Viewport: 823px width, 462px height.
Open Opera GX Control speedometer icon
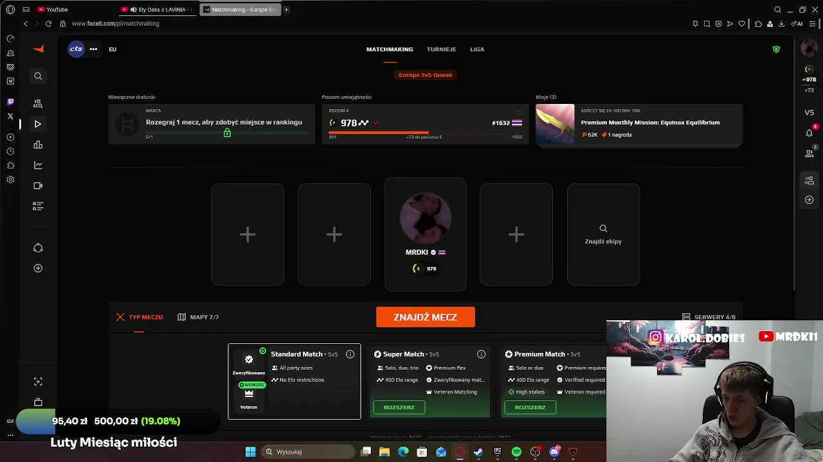(x=10, y=38)
